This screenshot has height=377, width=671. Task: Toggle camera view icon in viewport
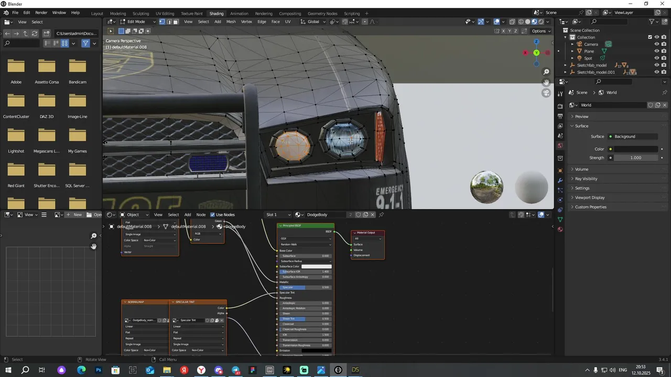pos(546,93)
